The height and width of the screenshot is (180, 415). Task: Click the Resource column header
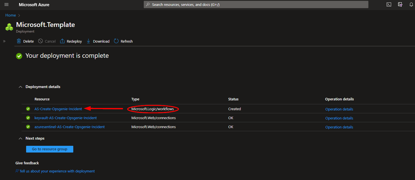point(42,99)
